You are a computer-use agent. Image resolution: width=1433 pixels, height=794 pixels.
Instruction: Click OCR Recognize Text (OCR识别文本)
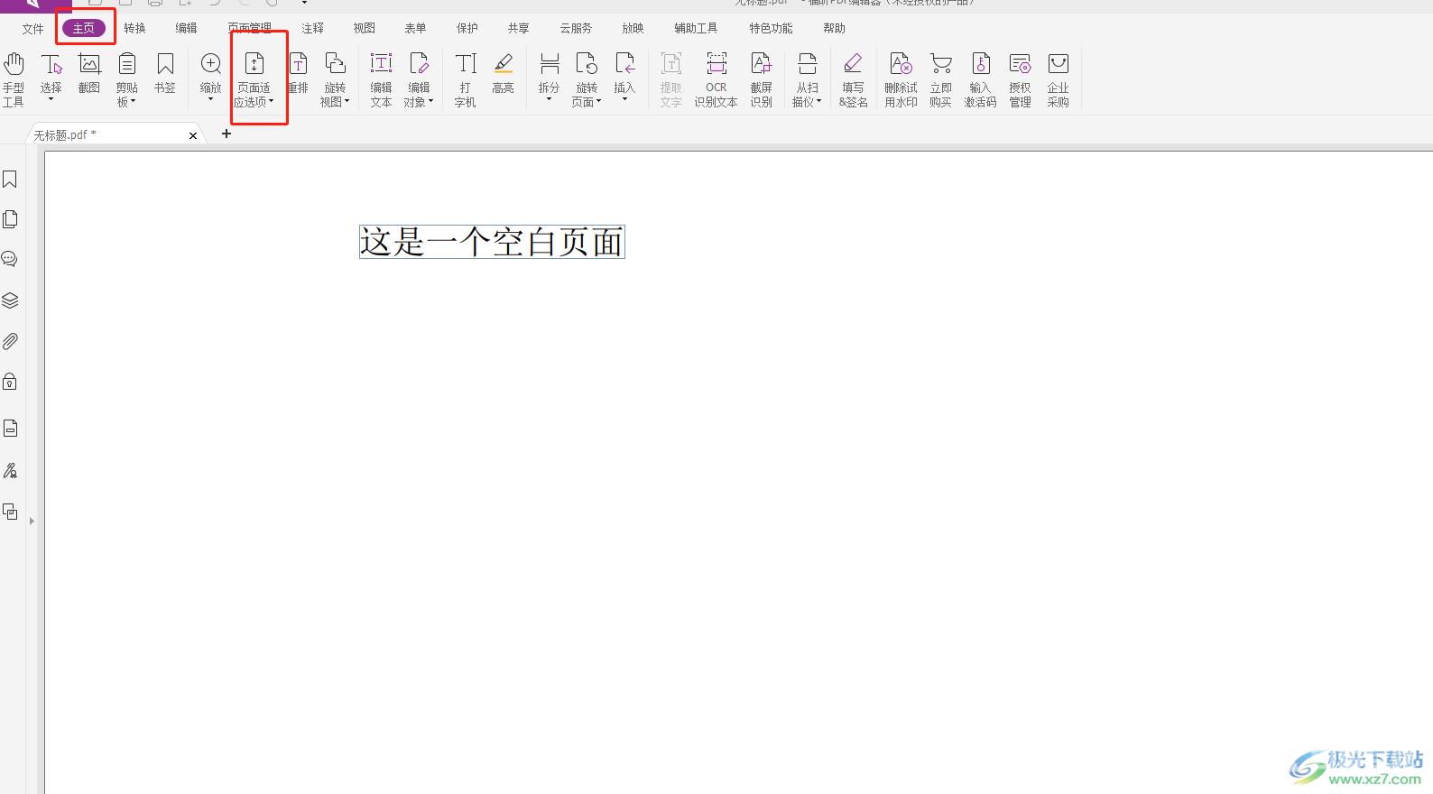click(x=716, y=79)
